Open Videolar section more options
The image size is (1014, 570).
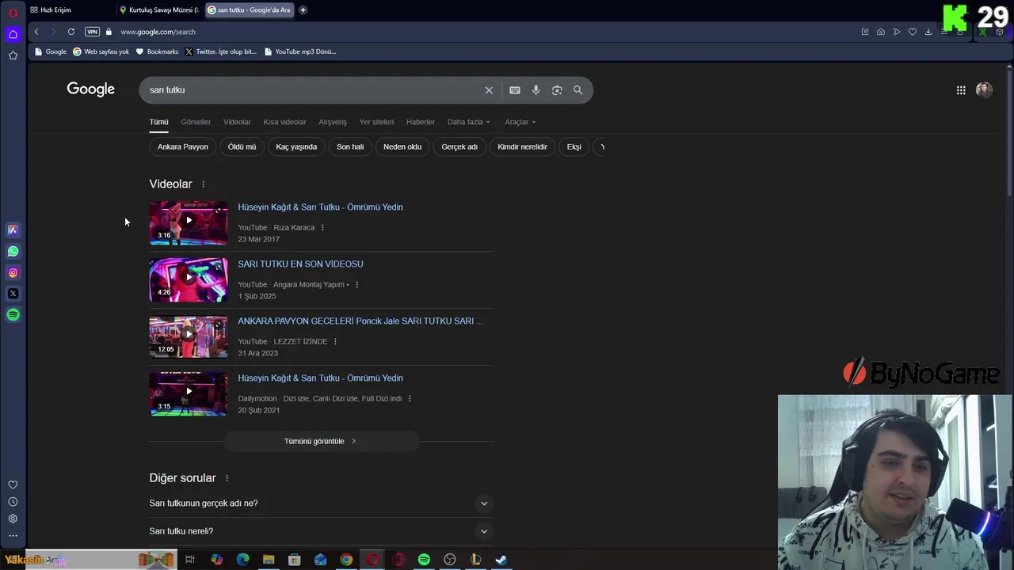pyautogui.click(x=203, y=184)
